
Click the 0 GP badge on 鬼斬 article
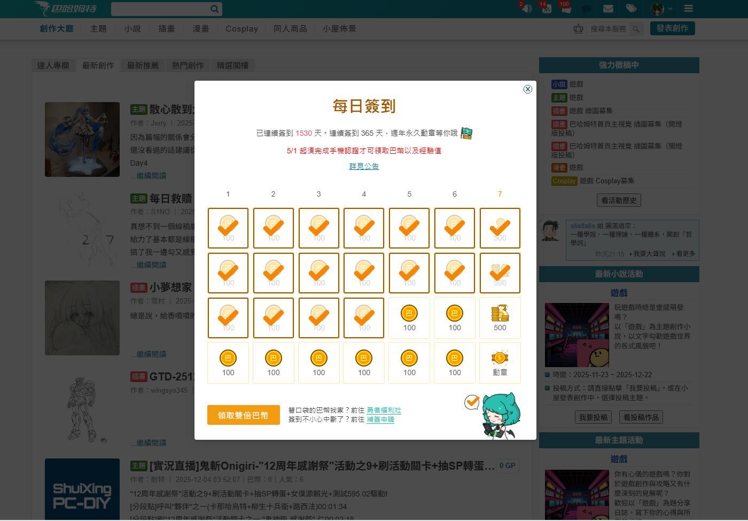(x=507, y=466)
